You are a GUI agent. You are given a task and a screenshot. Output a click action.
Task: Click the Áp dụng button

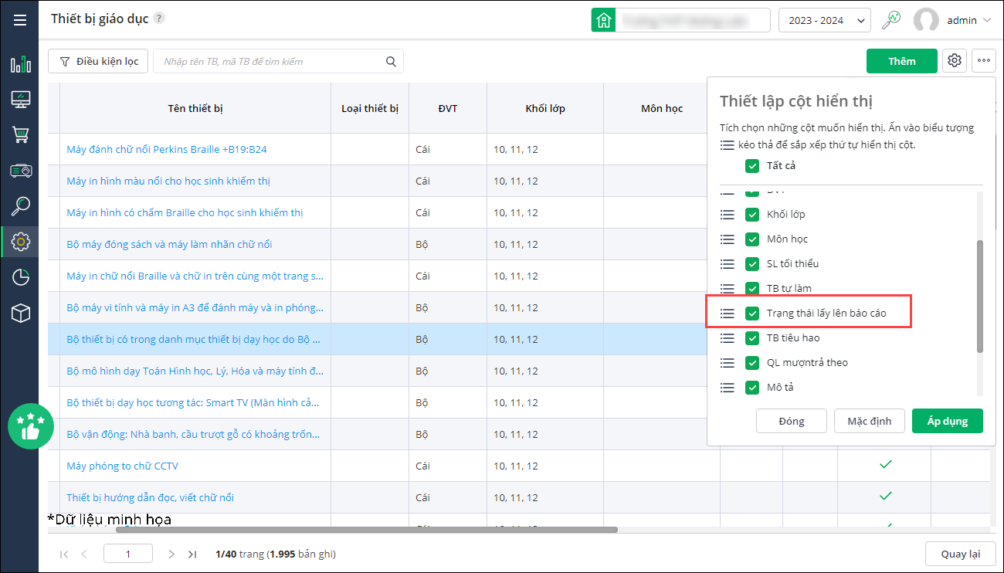pos(948,421)
